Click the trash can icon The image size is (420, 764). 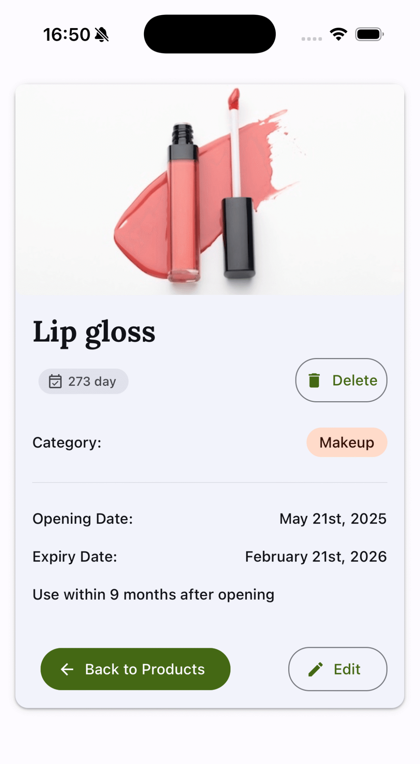(314, 380)
